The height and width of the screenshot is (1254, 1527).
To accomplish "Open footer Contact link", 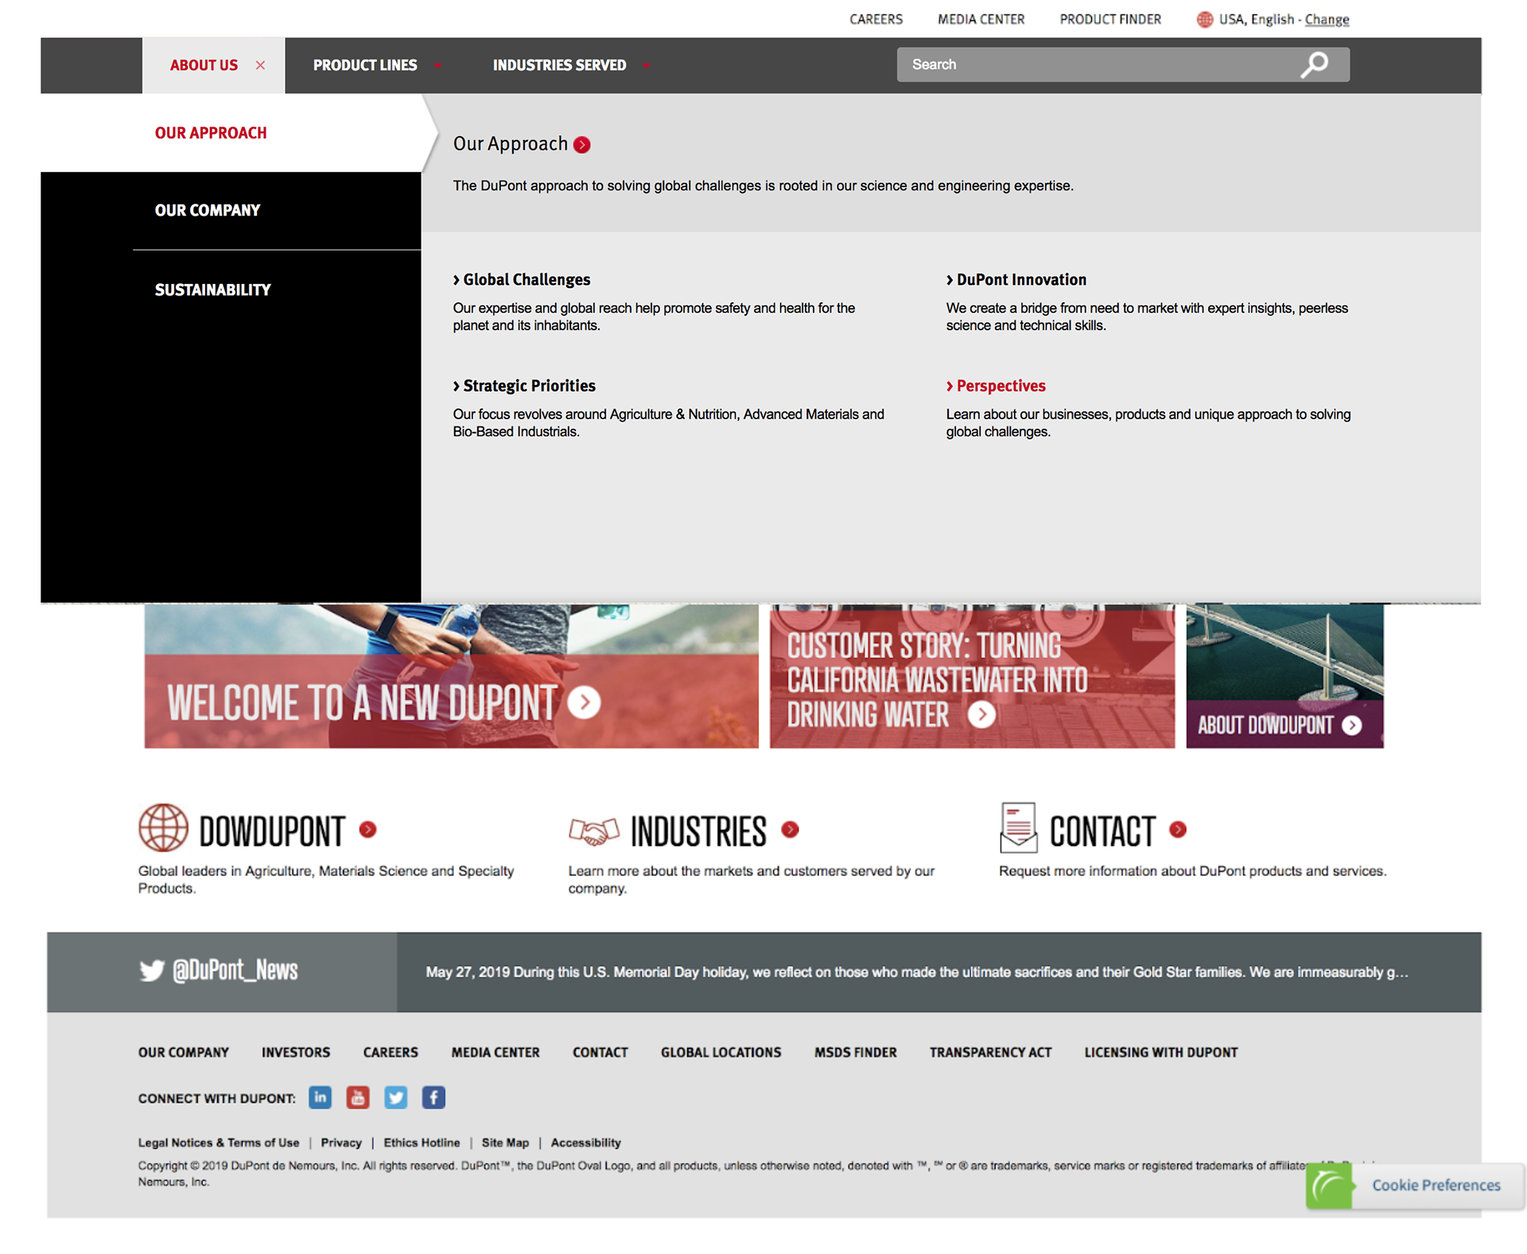I will tap(600, 1052).
